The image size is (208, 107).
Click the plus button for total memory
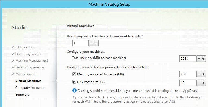click(x=203, y=59)
